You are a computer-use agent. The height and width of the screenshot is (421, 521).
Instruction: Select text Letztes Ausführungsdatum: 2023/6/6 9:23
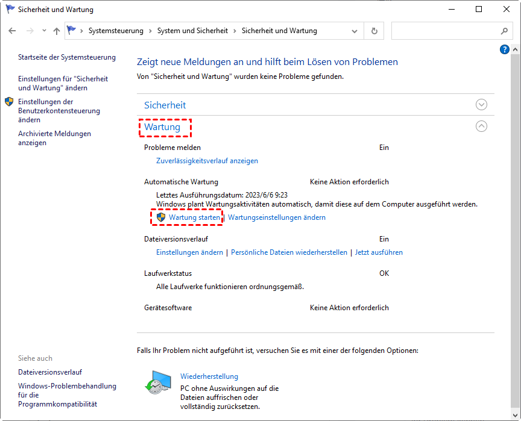(x=222, y=195)
